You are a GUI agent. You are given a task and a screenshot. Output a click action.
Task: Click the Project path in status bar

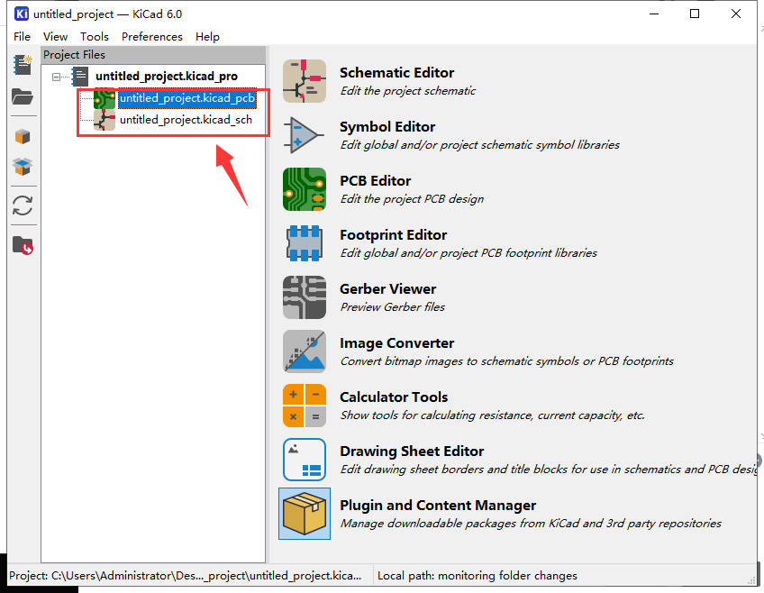click(x=186, y=576)
